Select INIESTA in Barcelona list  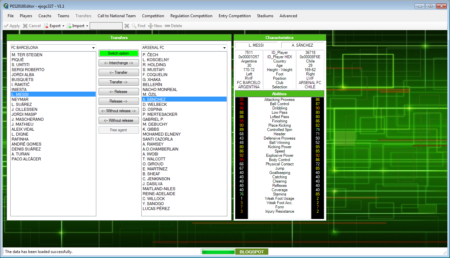coord(53,90)
